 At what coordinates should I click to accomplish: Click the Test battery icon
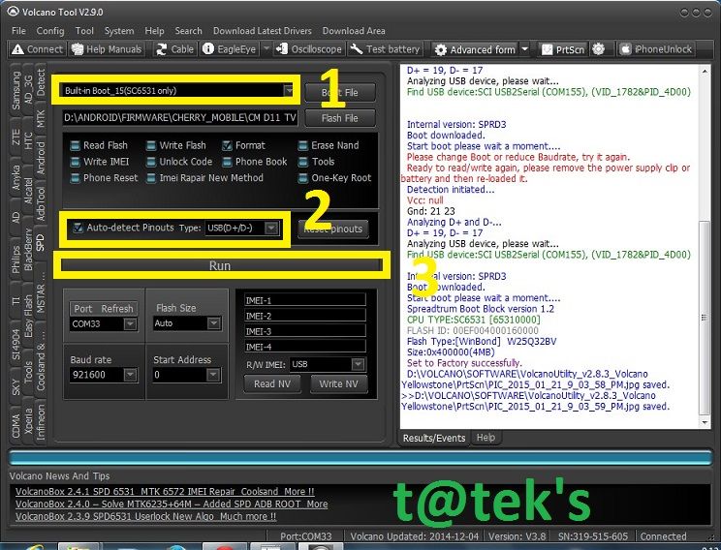[x=385, y=49]
